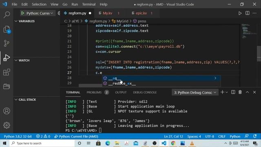Screen dimensions: 261x147
Task: Open Windows Start menu
Action: (4, 143)
